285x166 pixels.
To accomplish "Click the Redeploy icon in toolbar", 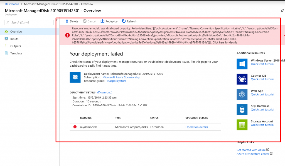I will pyautogui.click(x=102, y=21).
